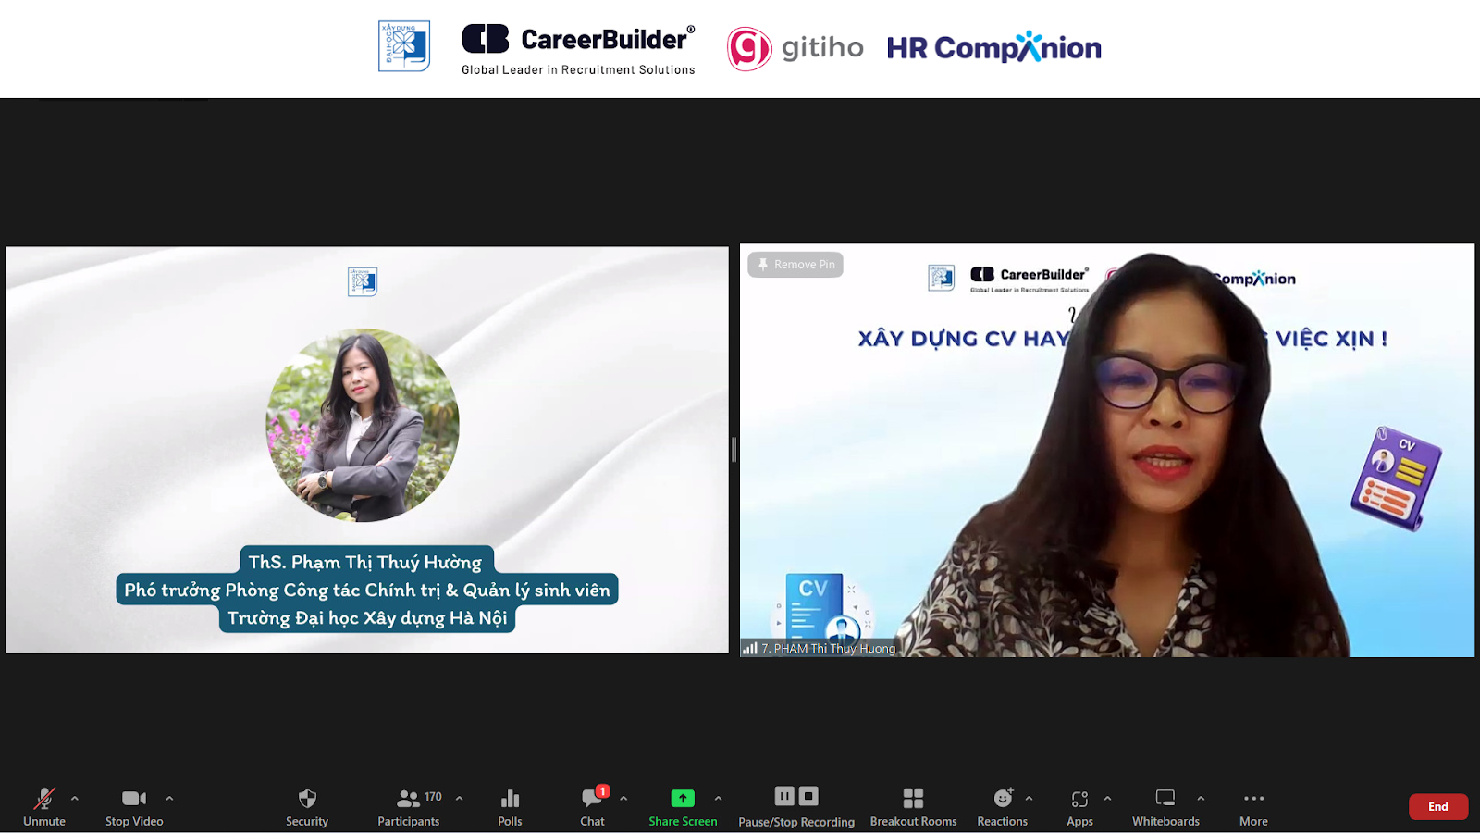Open Whiteboards icon
The width and height of the screenshot is (1480, 833).
pos(1165,807)
